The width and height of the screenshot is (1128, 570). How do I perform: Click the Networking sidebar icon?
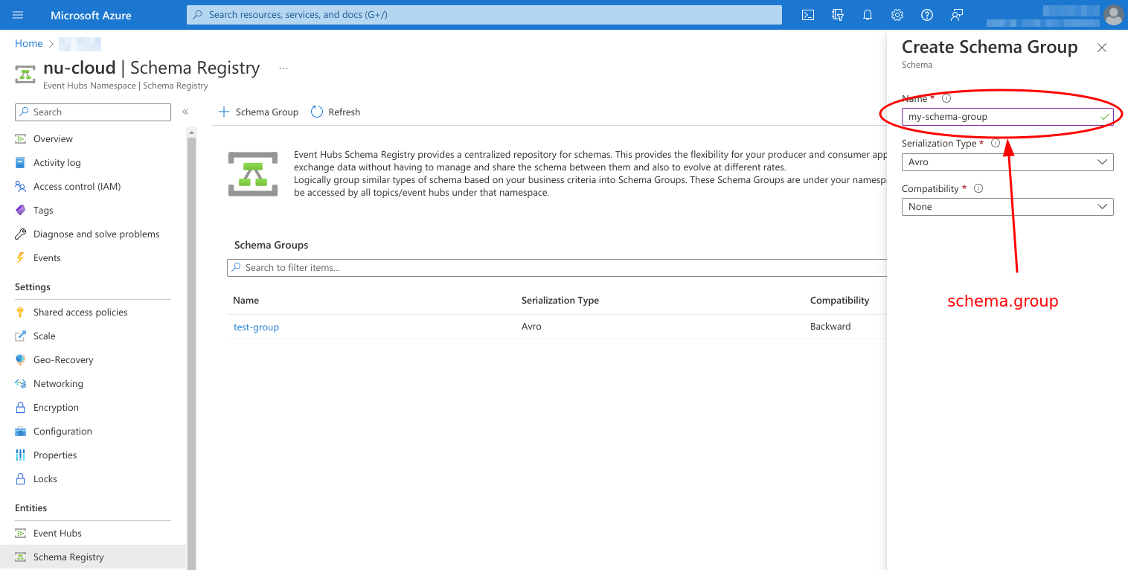tap(21, 384)
